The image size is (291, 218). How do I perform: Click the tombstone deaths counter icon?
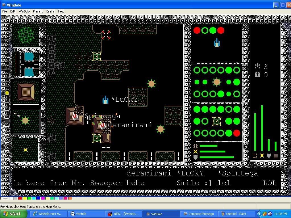[257, 74]
